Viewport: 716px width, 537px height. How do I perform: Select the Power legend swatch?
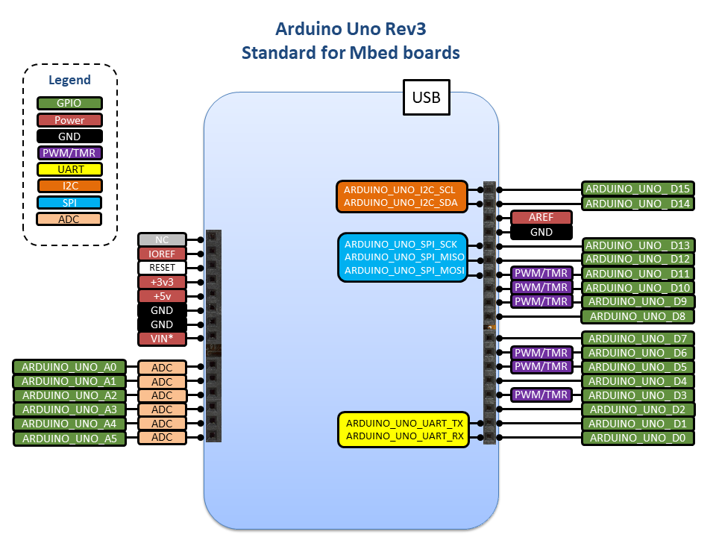[69, 120]
